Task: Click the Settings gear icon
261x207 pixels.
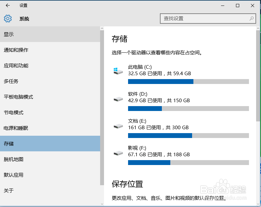Action: point(8,19)
